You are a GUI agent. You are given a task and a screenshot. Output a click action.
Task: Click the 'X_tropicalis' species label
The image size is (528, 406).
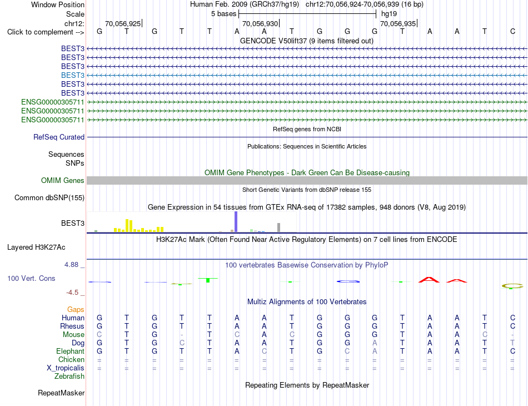pos(66,368)
